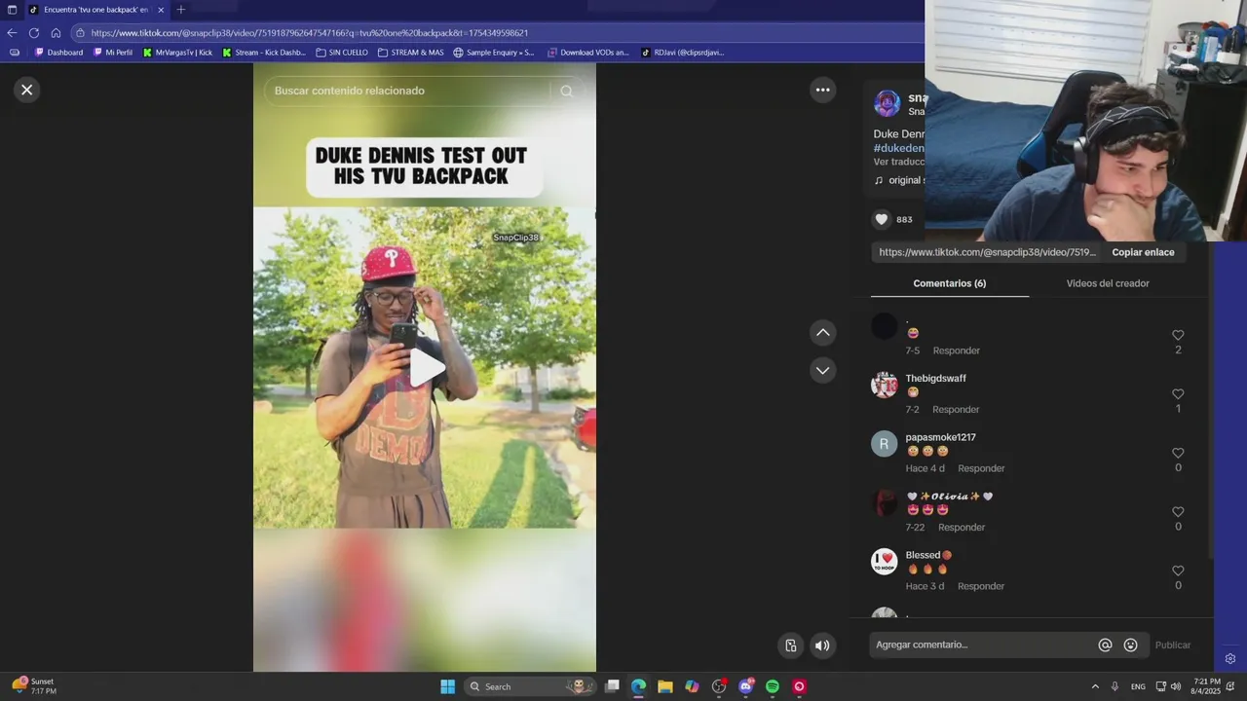
Task: Reply to Olivia's comment
Action: point(962,528)
